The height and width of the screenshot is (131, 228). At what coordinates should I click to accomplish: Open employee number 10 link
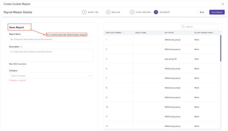[107, 107]
